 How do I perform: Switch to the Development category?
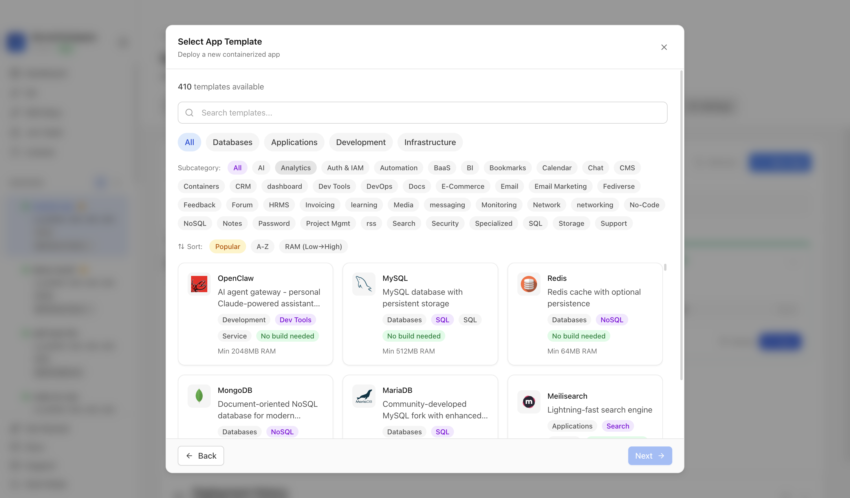click(360, 142)
